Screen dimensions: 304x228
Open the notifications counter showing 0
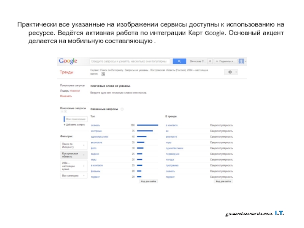(210, 61)
